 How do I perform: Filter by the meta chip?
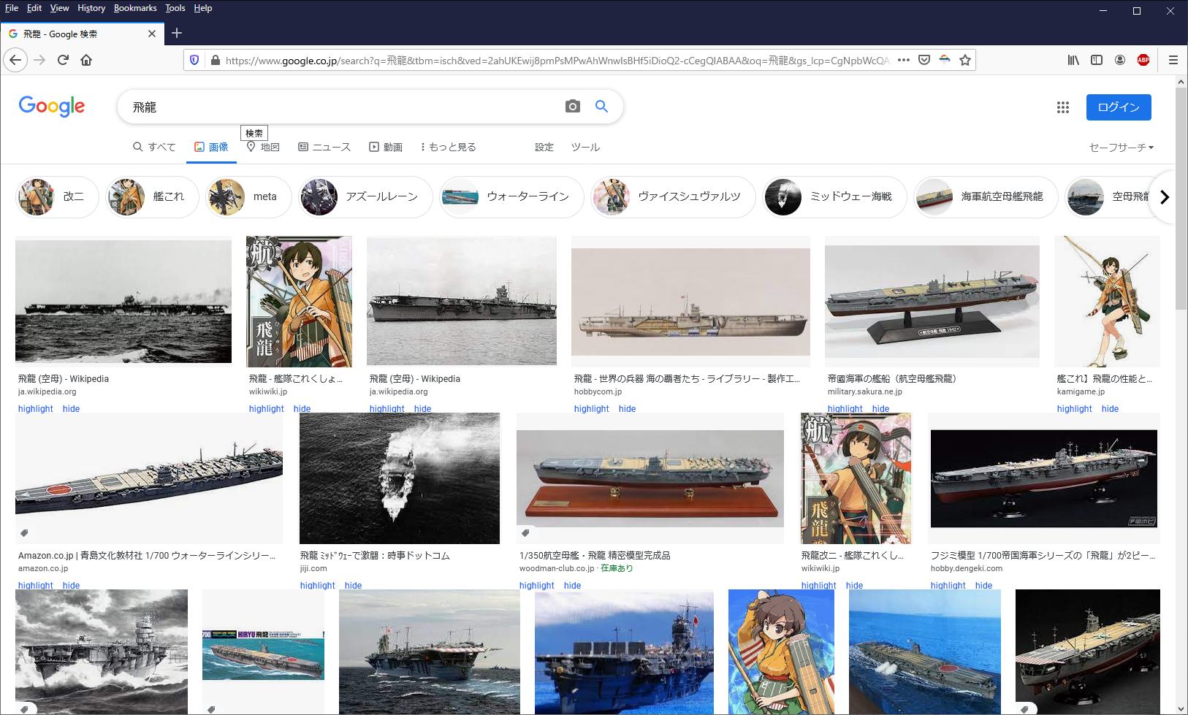(x=248, y=196)
